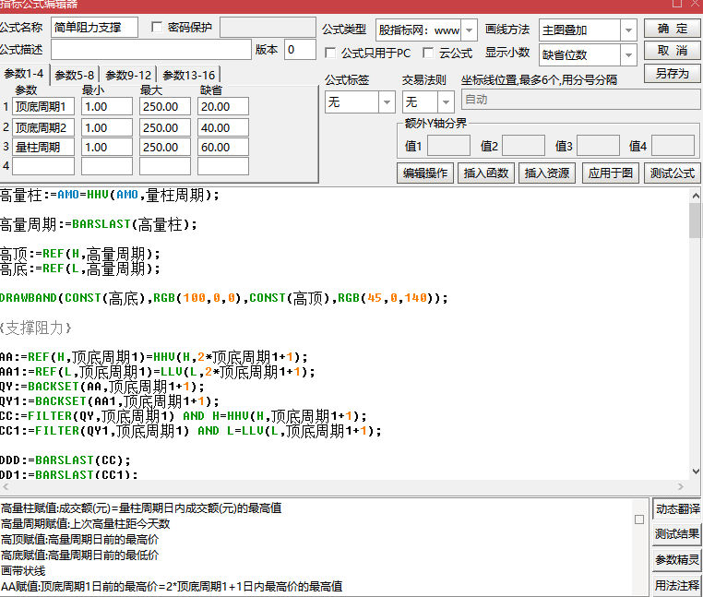The image size is (703, 597).
Task: Enable the 公式只用于PC checkbox
Action: coord(330,53)
